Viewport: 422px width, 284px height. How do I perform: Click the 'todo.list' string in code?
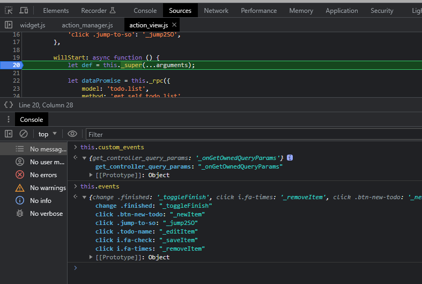coord(126,89)
